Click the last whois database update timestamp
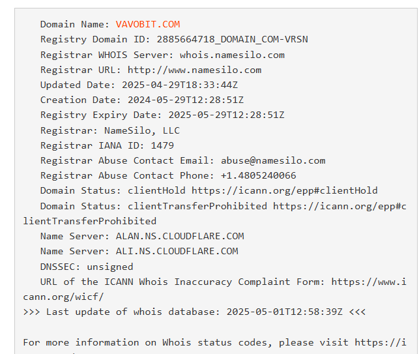Viewport: 419px width, 354px height. (x=284, y=312)
